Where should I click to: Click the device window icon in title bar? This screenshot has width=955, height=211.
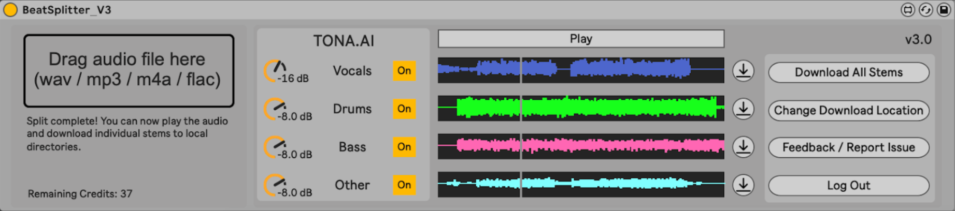coord(907,10)
